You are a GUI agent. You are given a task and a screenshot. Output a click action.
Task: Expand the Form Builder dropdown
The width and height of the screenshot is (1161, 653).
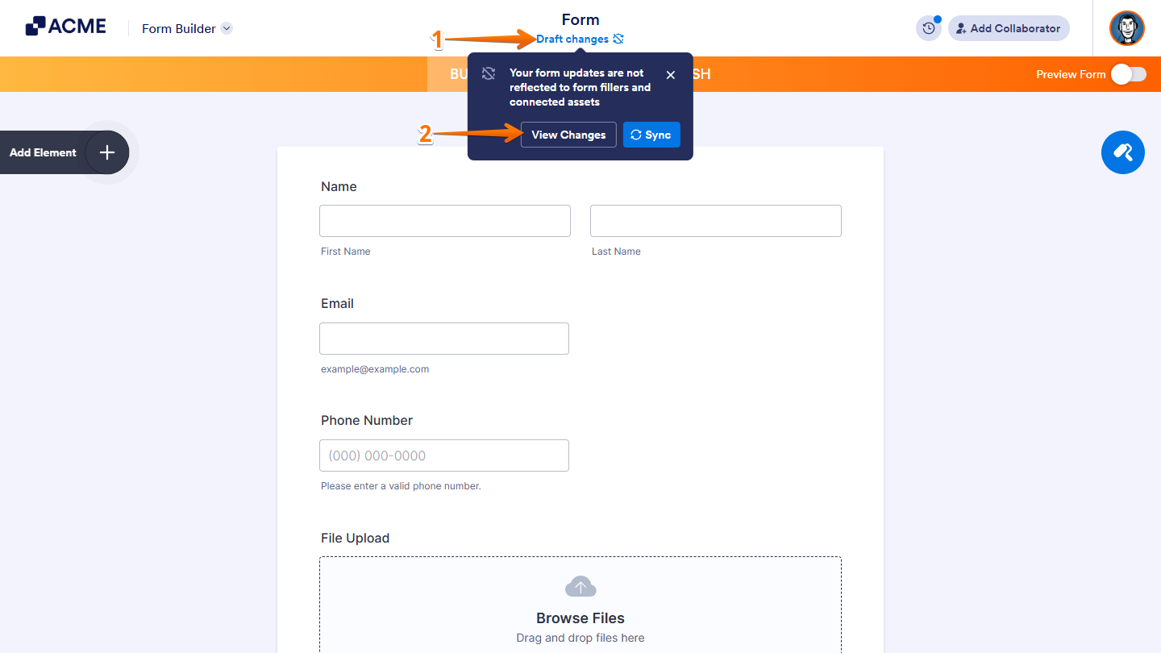pyautogui.click(x=226, y=28)
